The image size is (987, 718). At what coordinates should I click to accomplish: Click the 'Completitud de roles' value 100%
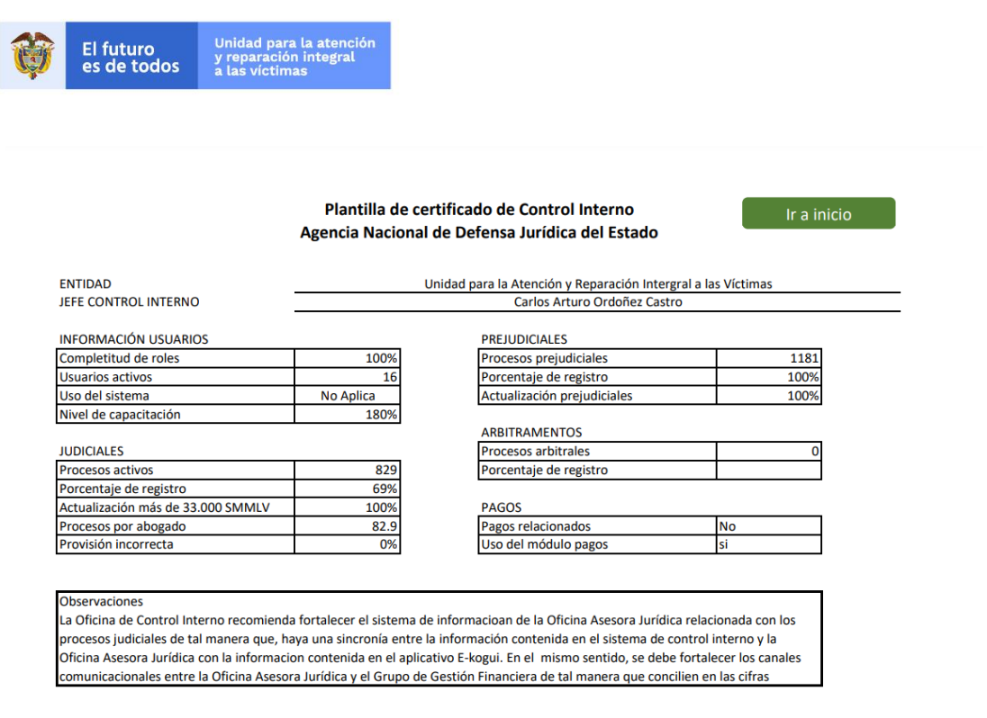click(348, 358)
